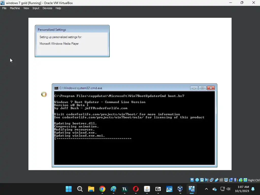Open taskbar Search

click(80, 189)
